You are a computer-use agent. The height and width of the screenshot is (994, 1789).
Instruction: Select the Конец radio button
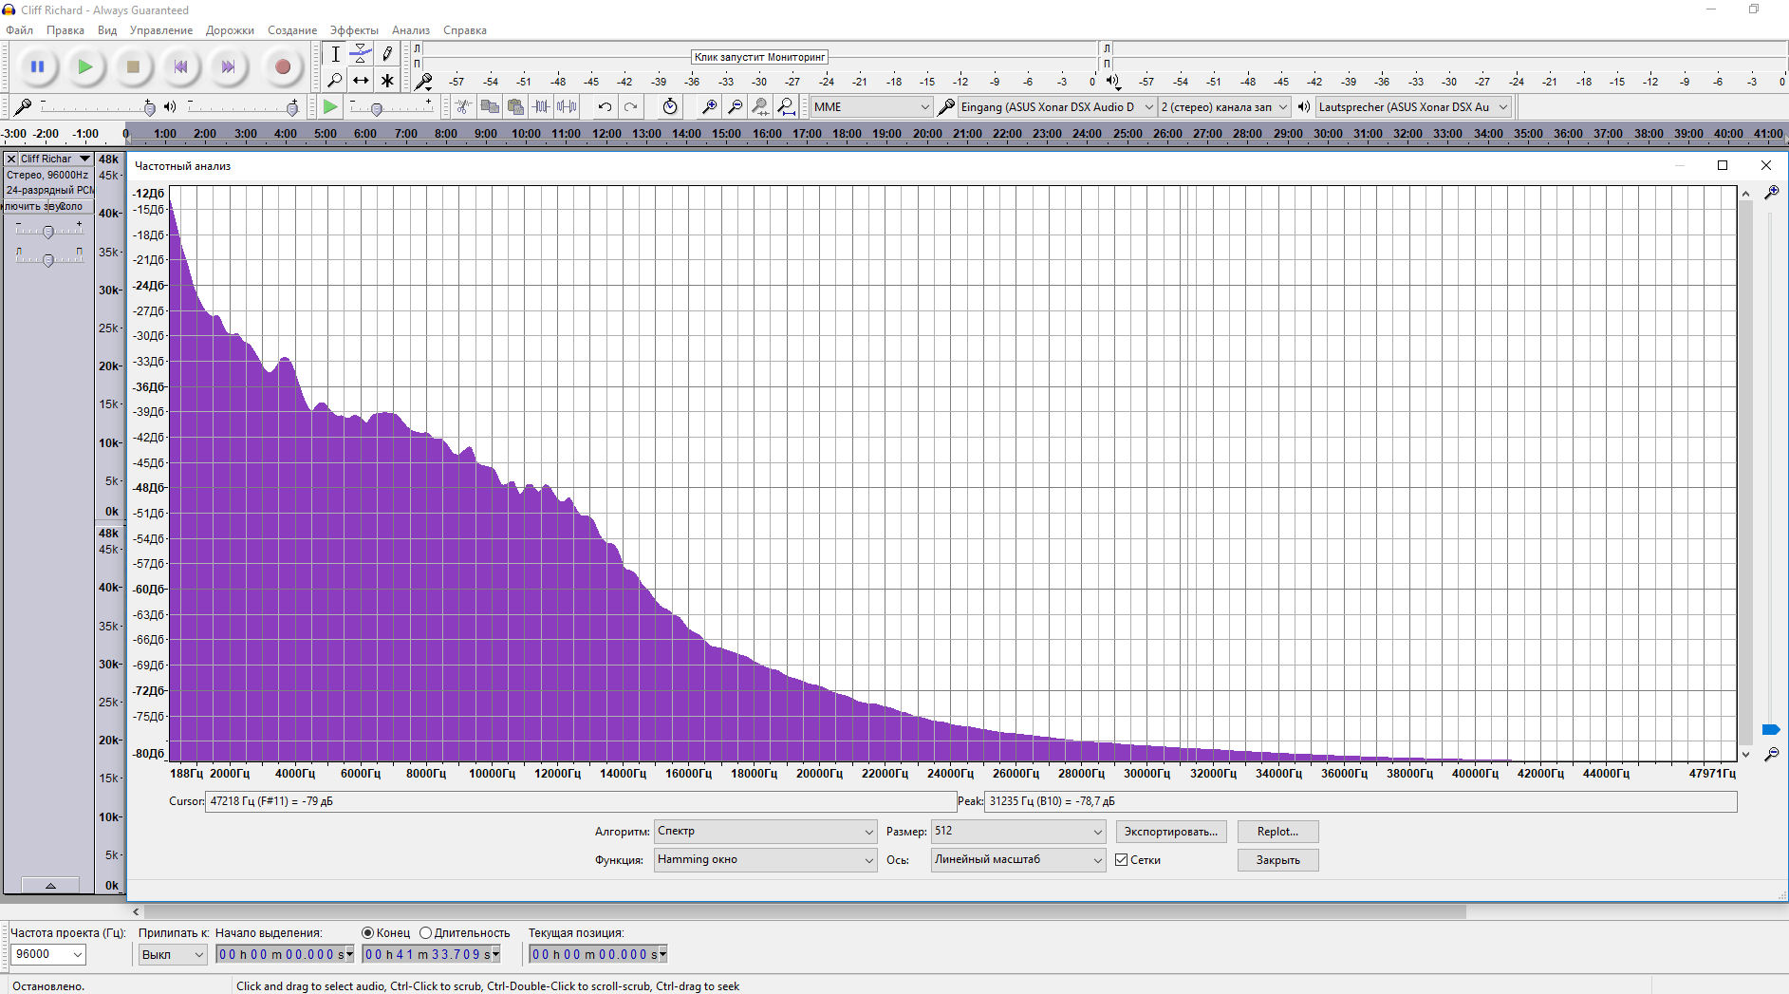click(367, 933)
